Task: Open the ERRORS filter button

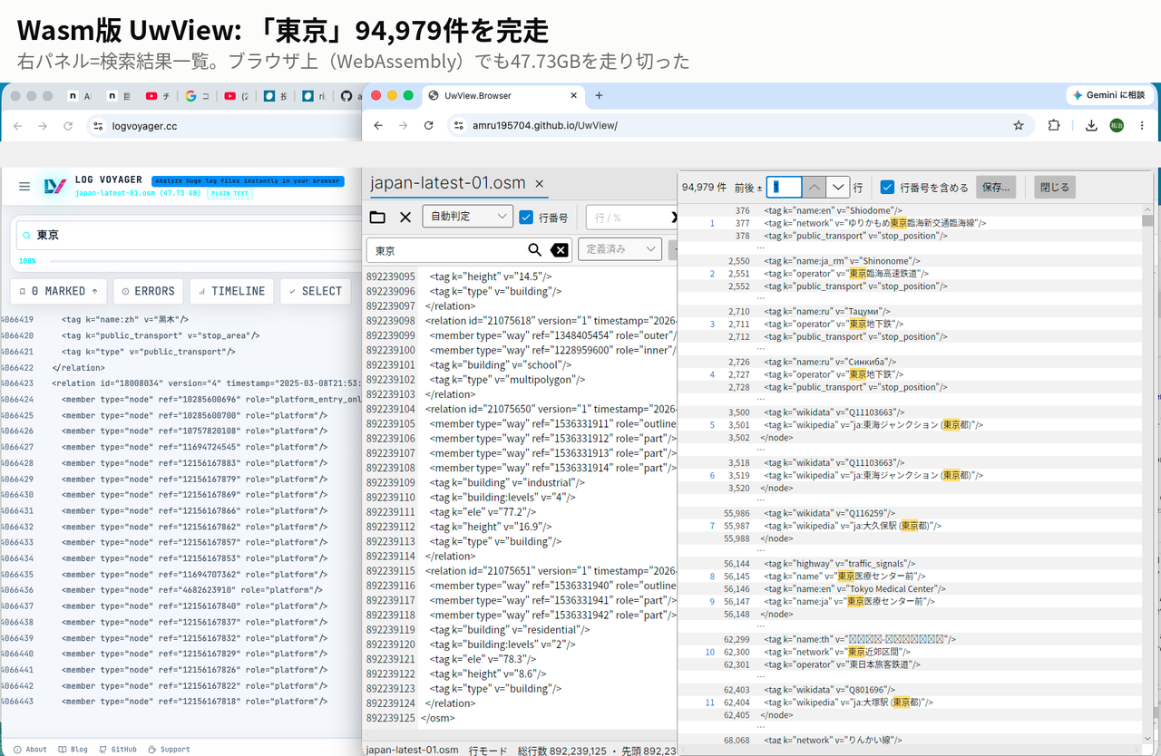Action: coord(148,291)
